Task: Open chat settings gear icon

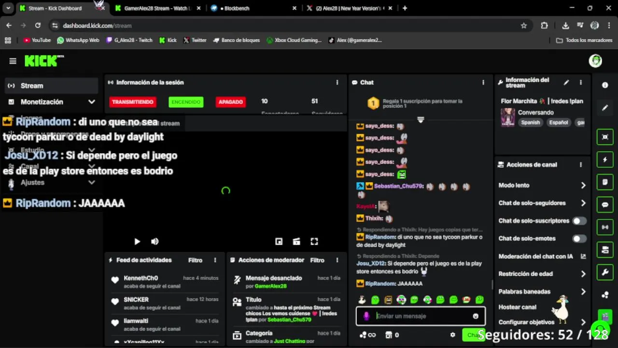Action: (452, 335)
